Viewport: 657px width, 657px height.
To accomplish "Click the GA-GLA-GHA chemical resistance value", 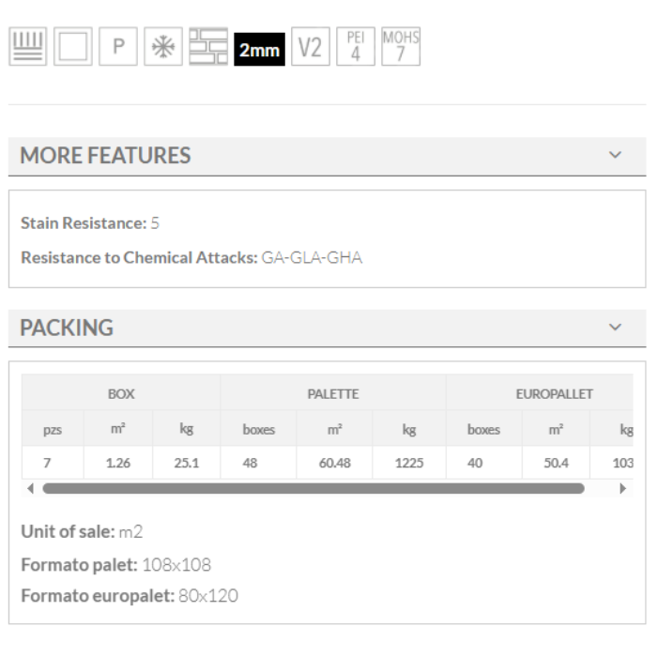I will [x=312, y=258].
